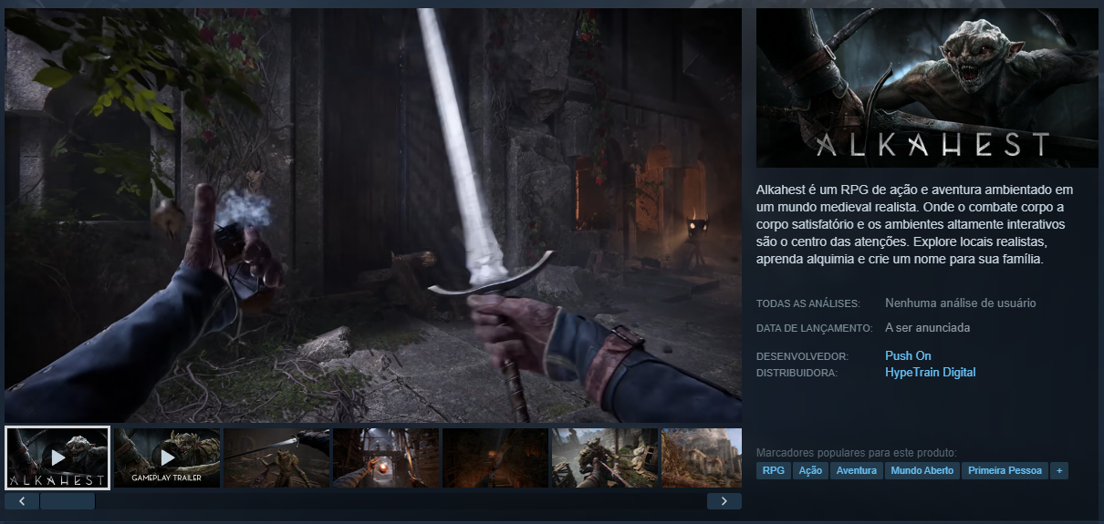Select the Ação tag
Screen dimensions: 1104x524
(x=810, y=470)
